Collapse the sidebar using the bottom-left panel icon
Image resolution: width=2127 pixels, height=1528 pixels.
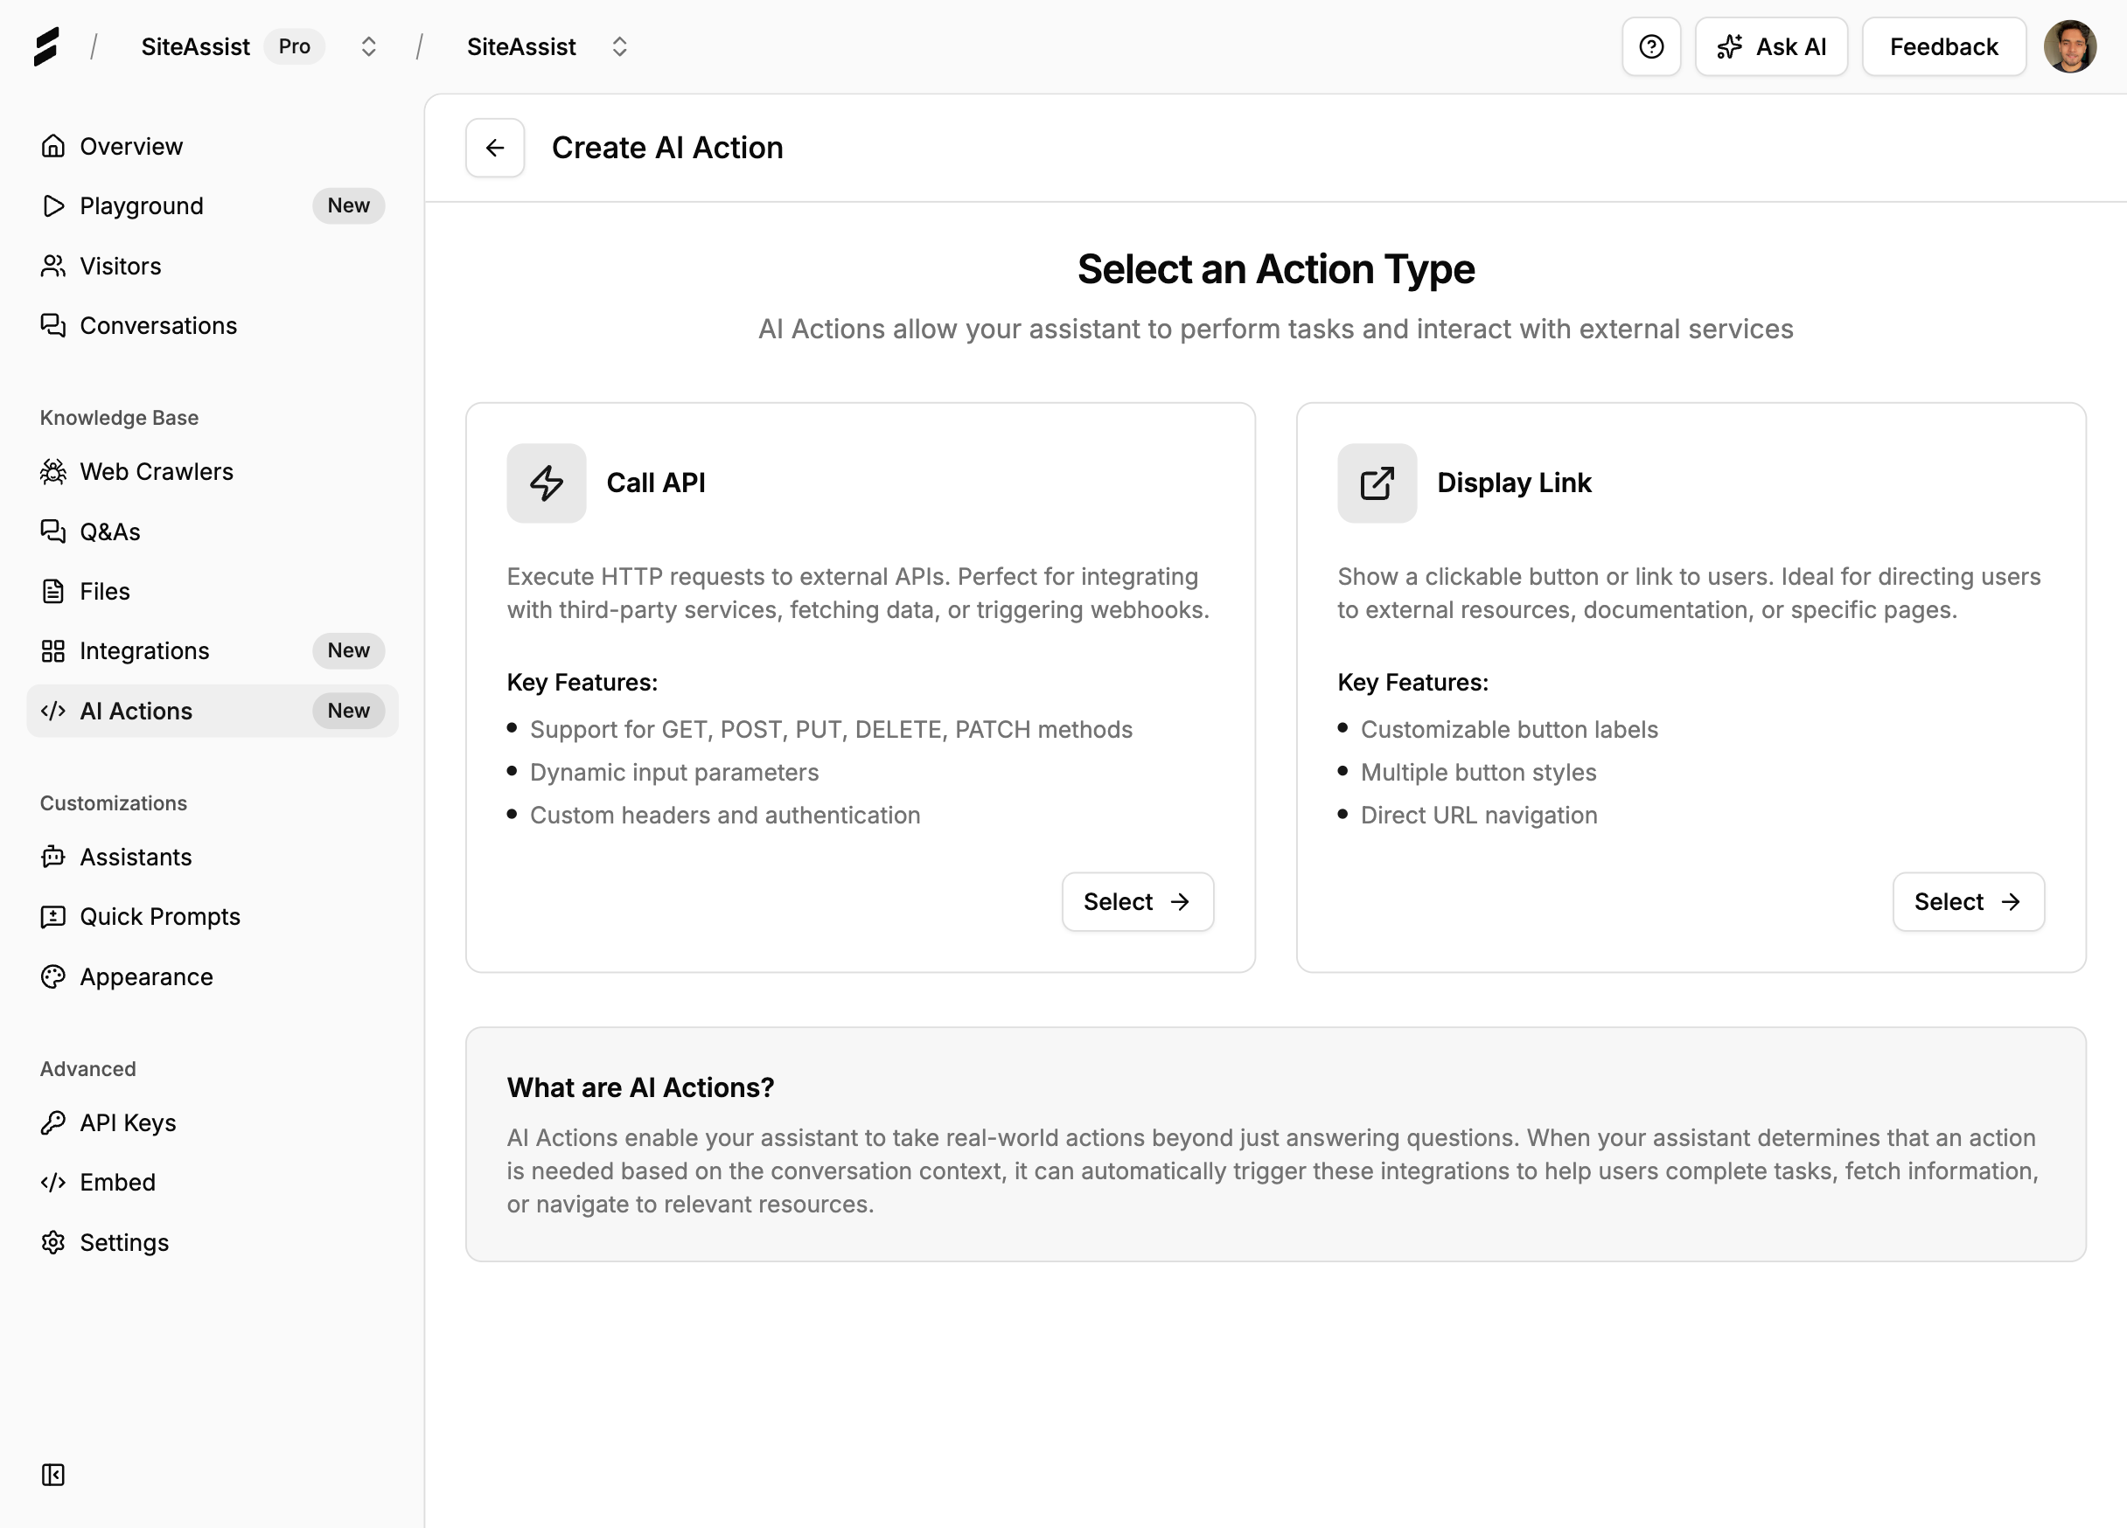click(x=53, y=1475)
